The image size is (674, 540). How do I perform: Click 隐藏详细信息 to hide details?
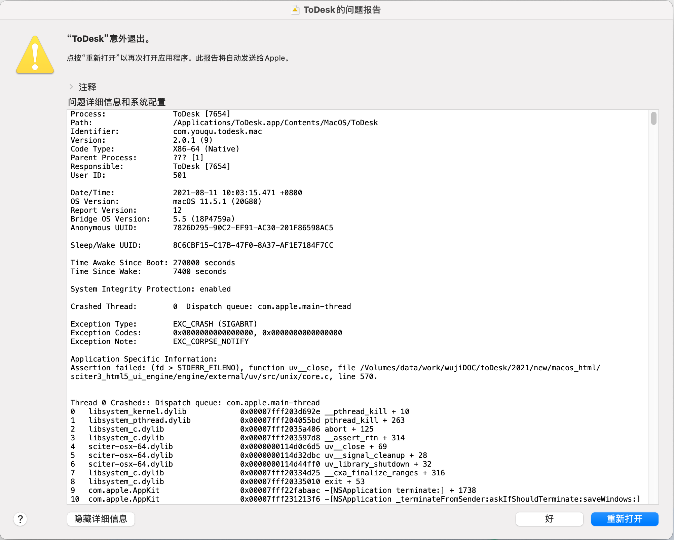101,519
